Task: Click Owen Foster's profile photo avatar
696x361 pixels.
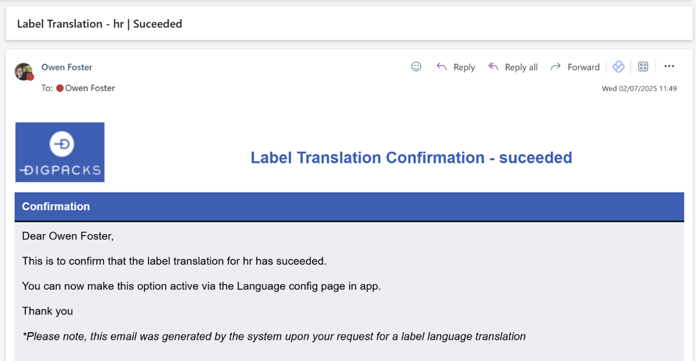Action: click(x=23, y=71)
